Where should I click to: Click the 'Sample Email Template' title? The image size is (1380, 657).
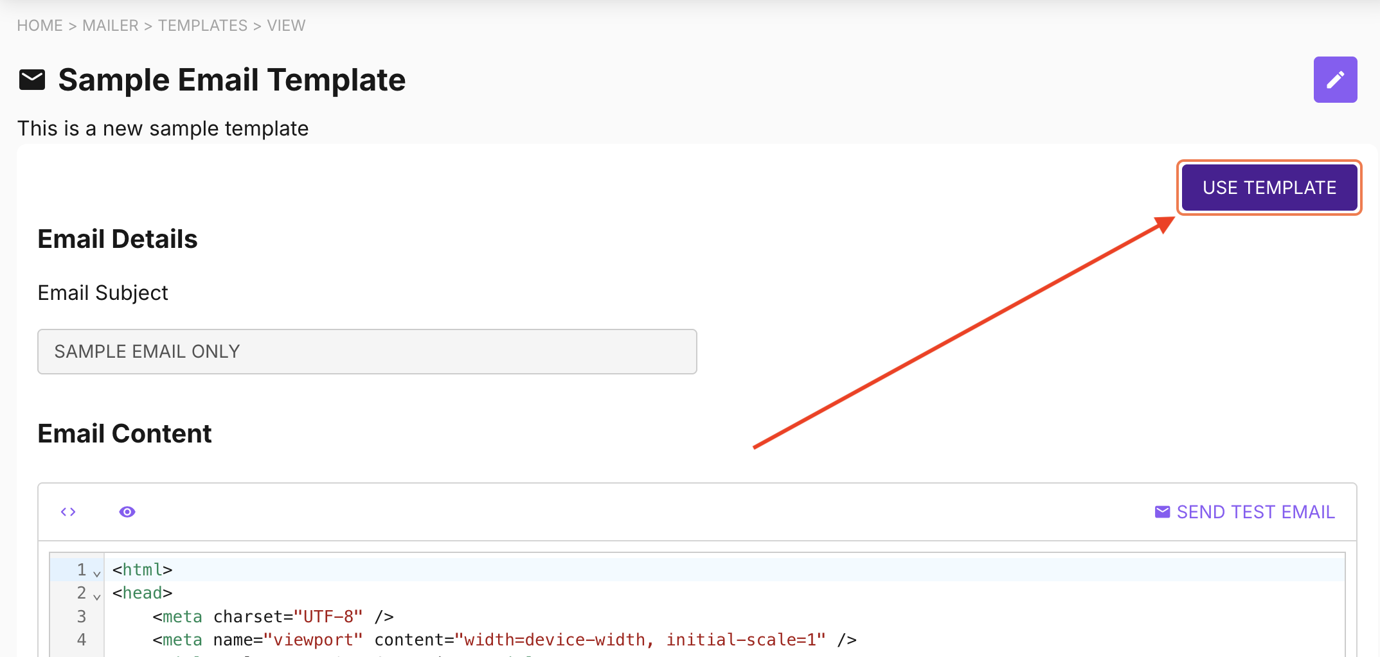pyautogui.click(x=232, y=80)
